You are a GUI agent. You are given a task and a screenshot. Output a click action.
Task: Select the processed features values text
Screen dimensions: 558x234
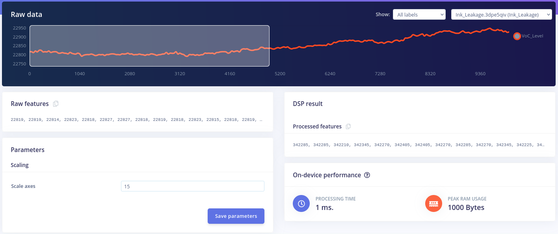point(419,145)
